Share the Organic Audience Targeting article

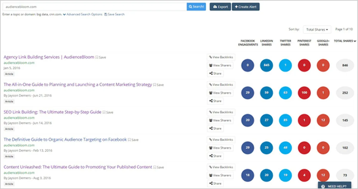tap(215, 156)
